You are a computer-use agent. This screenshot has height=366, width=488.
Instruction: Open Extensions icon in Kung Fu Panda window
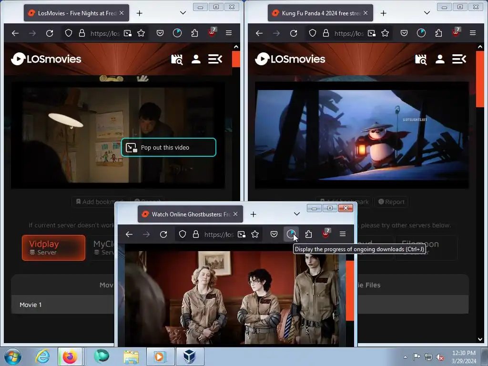click(438, 33)
